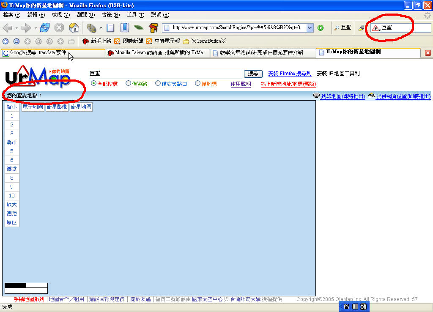Image resolution: width=433 pixels, height=312 pixels.
Task: Click the 放大 zoom in button
Action: (x=11, y=205)
